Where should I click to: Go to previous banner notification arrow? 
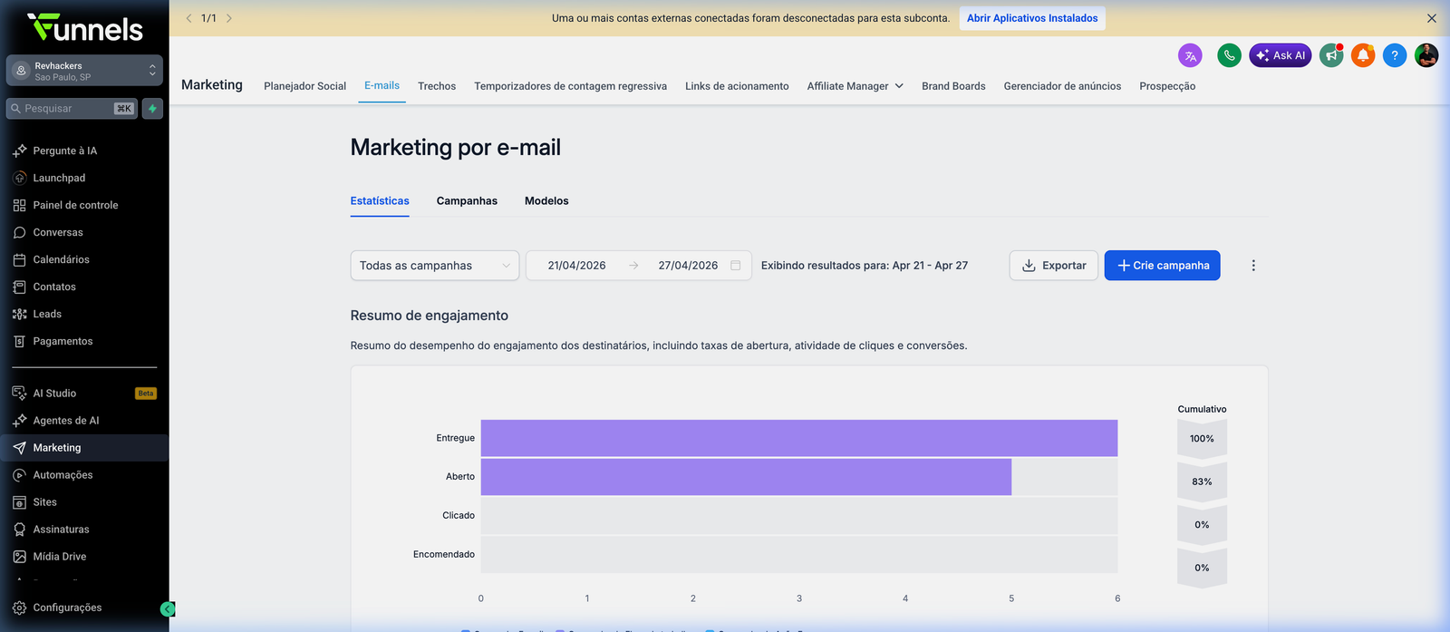[x=188, y=18]
